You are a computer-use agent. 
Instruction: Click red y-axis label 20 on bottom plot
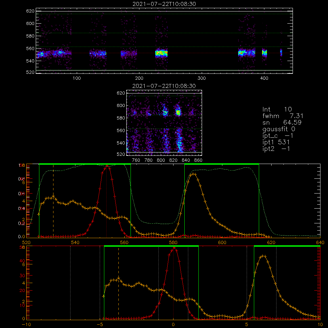[22, 291]
